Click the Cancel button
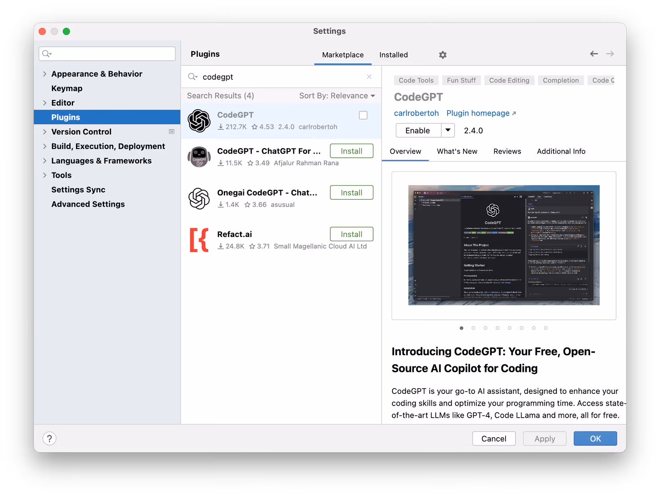The height and width of the screenshot is (497, 660). click(494, 439)
